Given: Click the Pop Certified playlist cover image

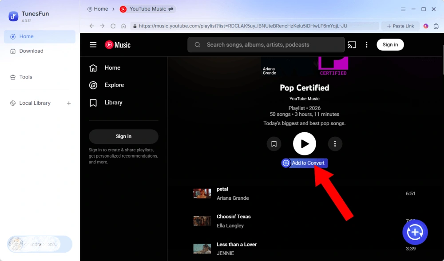Looking at the screenshot, I should pyautogui.click(x=305, y=66).
